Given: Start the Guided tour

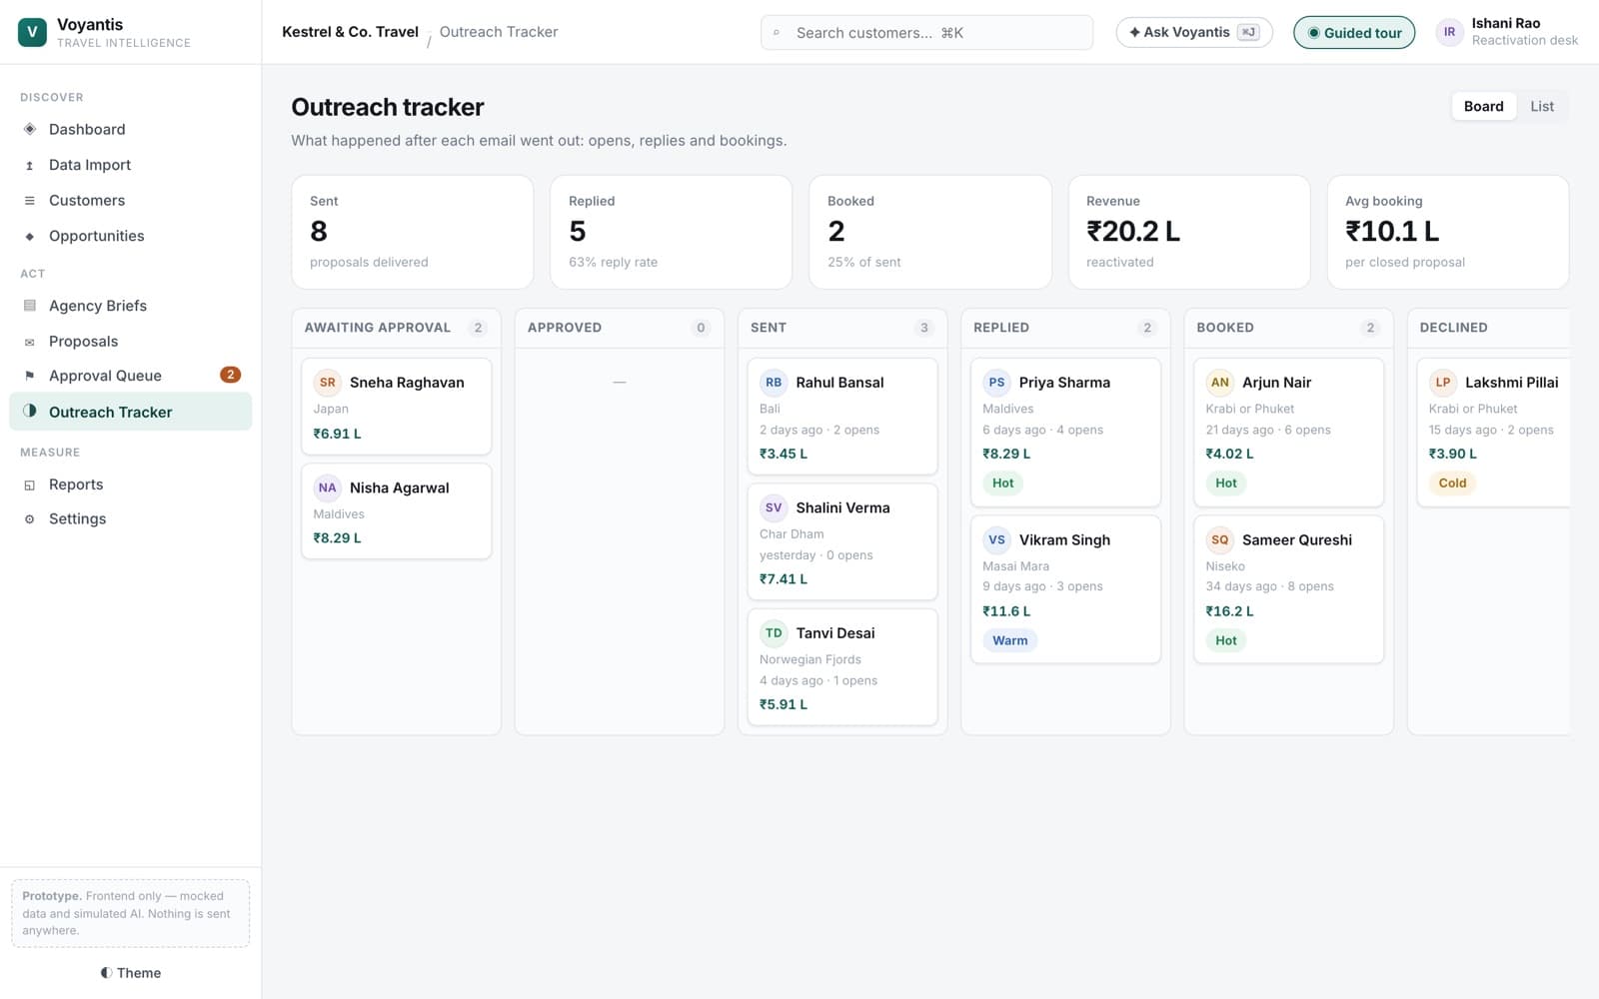Looking at the screenshot, I should [x=1354, y=33].
